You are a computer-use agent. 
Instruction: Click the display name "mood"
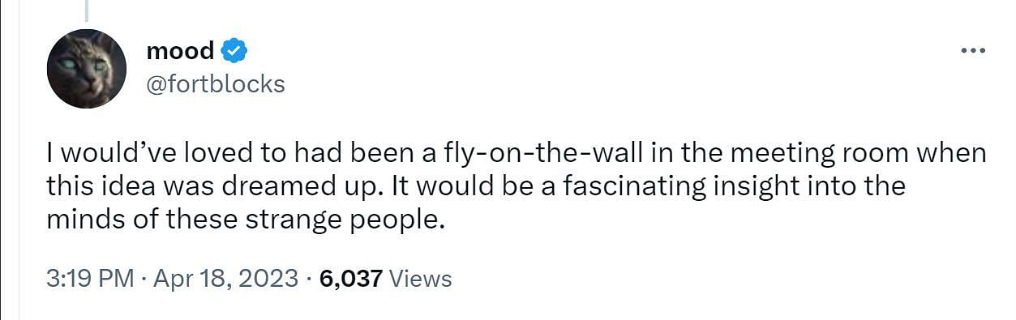pyautogui.click(x=180, y=51)
